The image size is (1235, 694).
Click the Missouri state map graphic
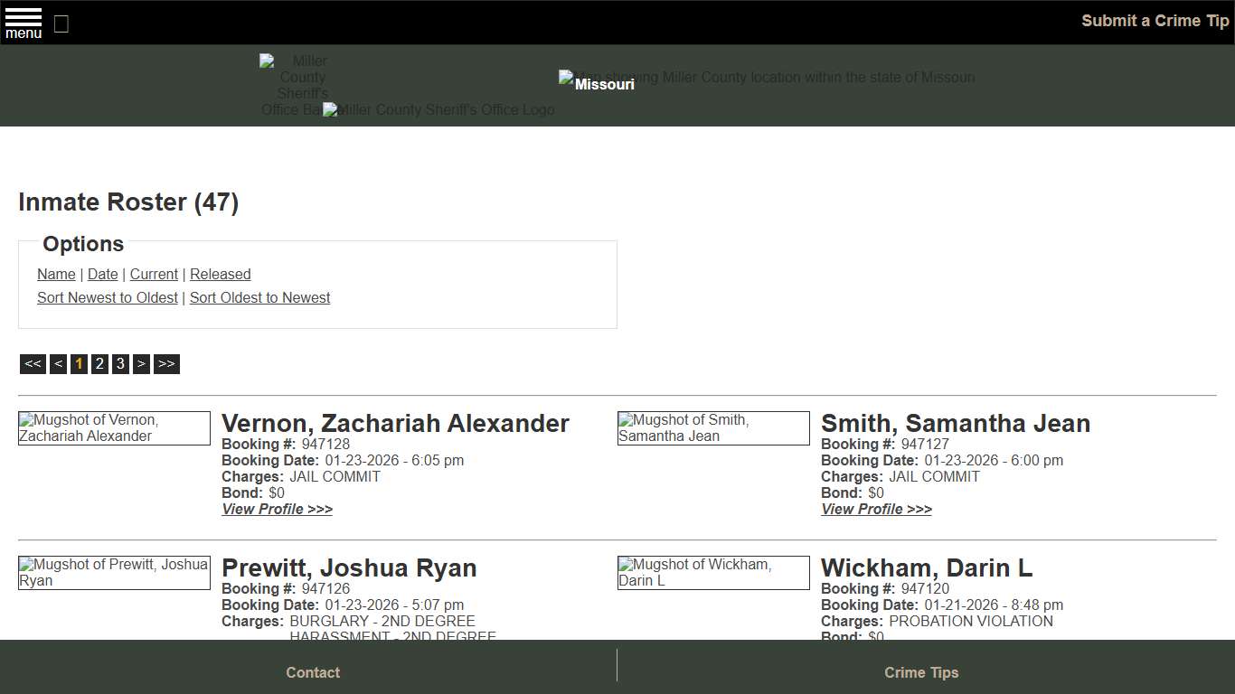coord(767,77)
